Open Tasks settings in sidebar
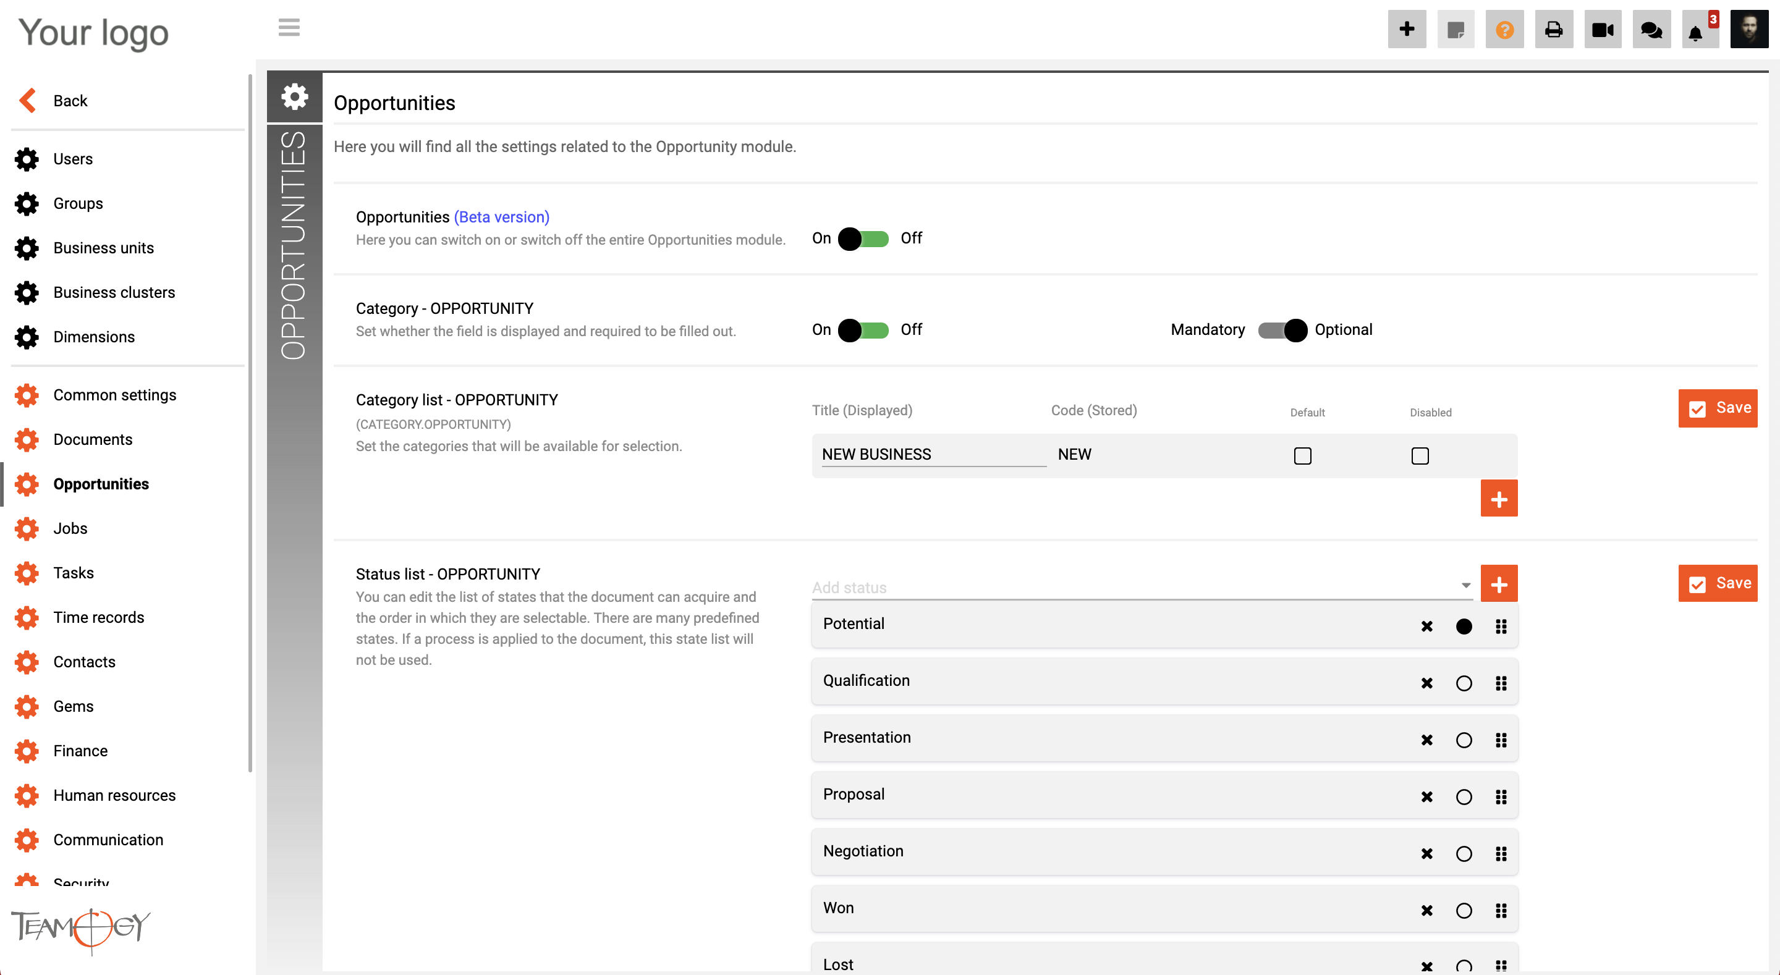This screenshot has height=975, width=1780. (74, 573)
